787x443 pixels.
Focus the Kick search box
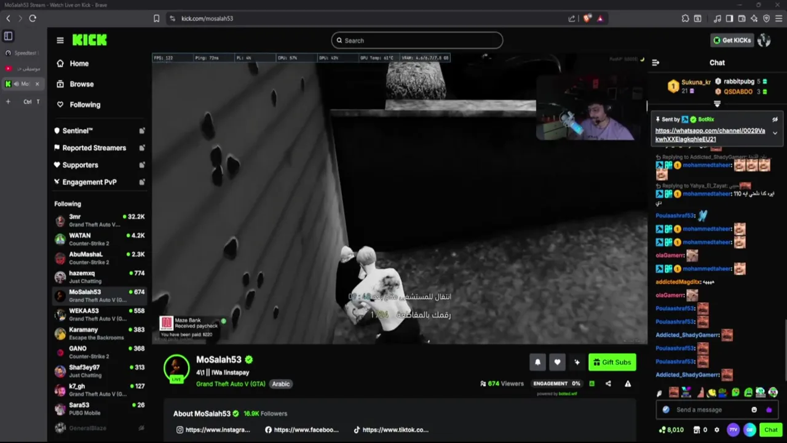coord(417,41)
